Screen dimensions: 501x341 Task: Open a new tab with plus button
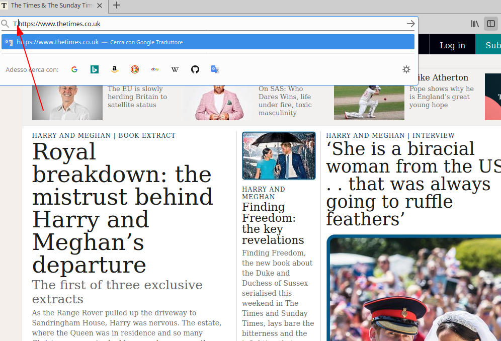117,5
